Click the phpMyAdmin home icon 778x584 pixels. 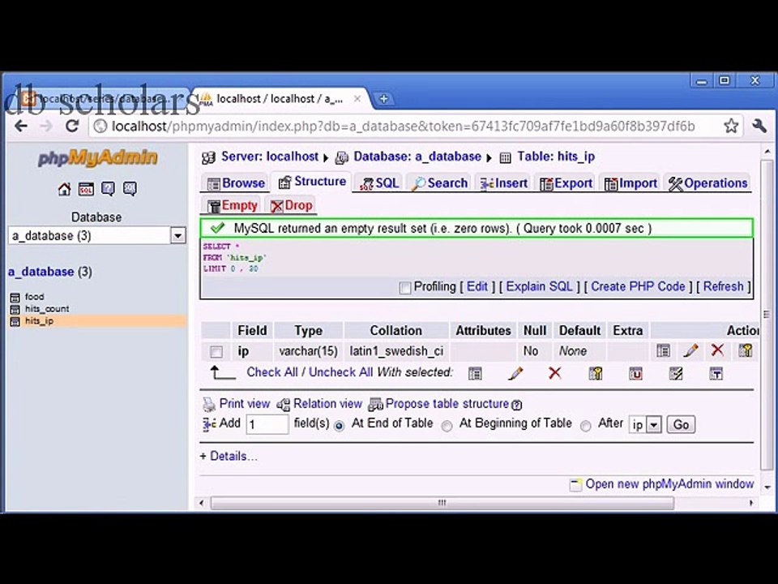[65, 189]
